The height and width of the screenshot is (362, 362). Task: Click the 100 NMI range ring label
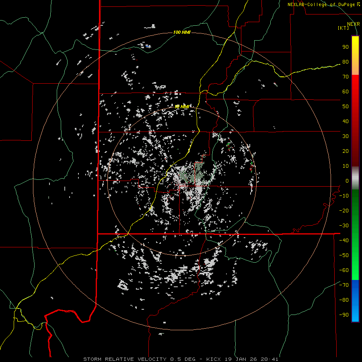click(x=182, y=32)
